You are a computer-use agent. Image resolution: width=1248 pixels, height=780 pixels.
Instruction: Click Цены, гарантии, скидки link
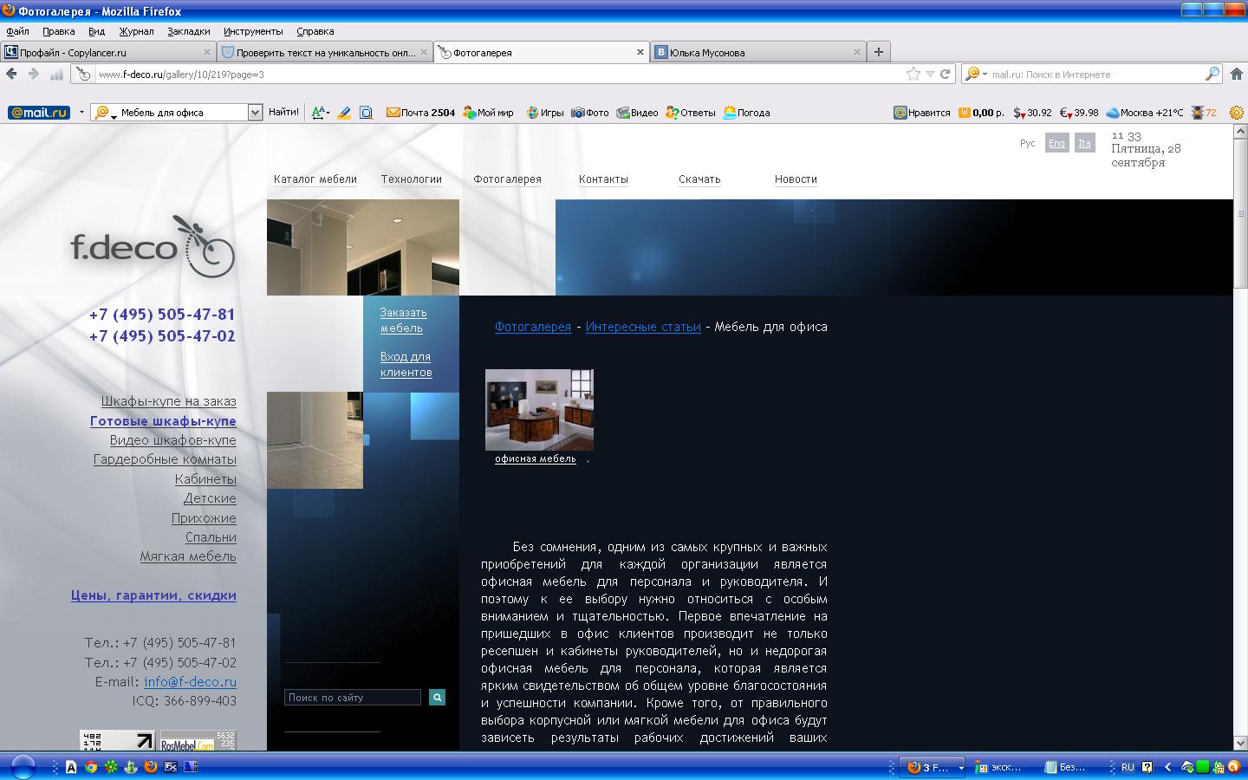[153, 595]
